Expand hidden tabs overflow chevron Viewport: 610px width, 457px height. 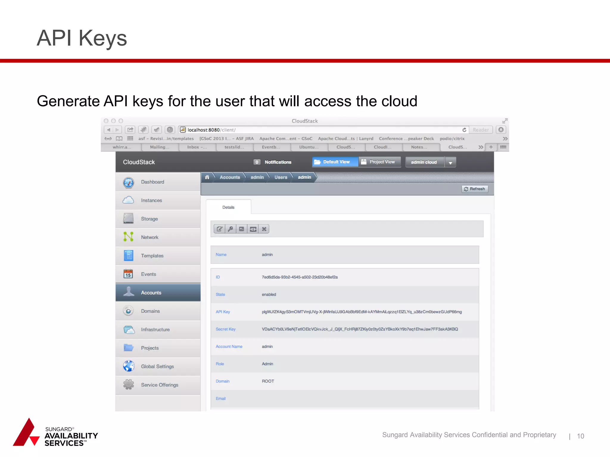point(480,147)
